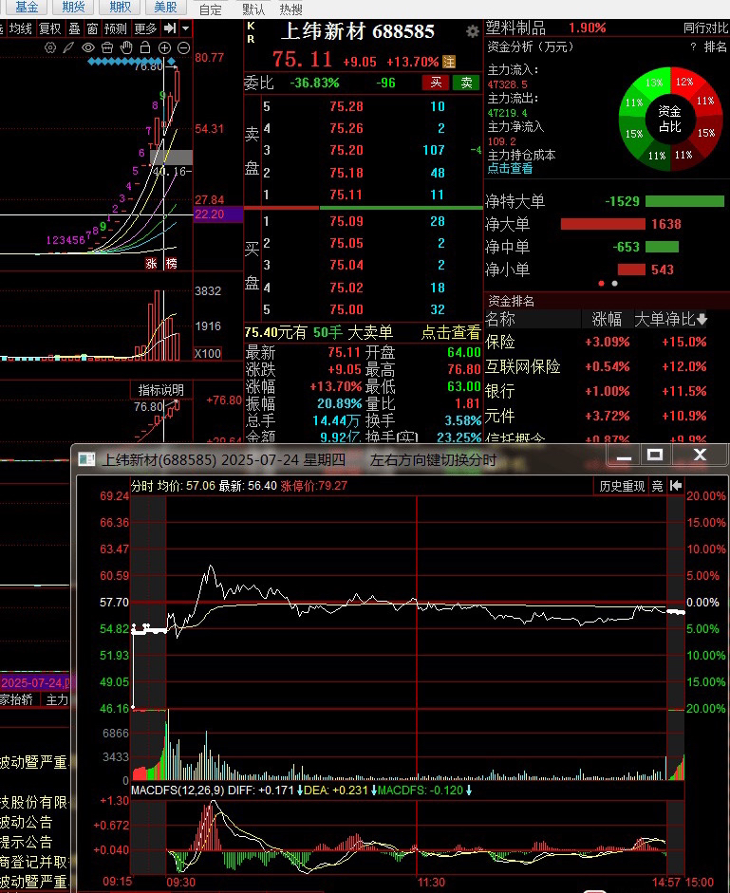Open the toolbox briefcase icon
Image resolution: width=730 pixels, height=893 pixels.
pyautogui.click(x=107, y=47)
